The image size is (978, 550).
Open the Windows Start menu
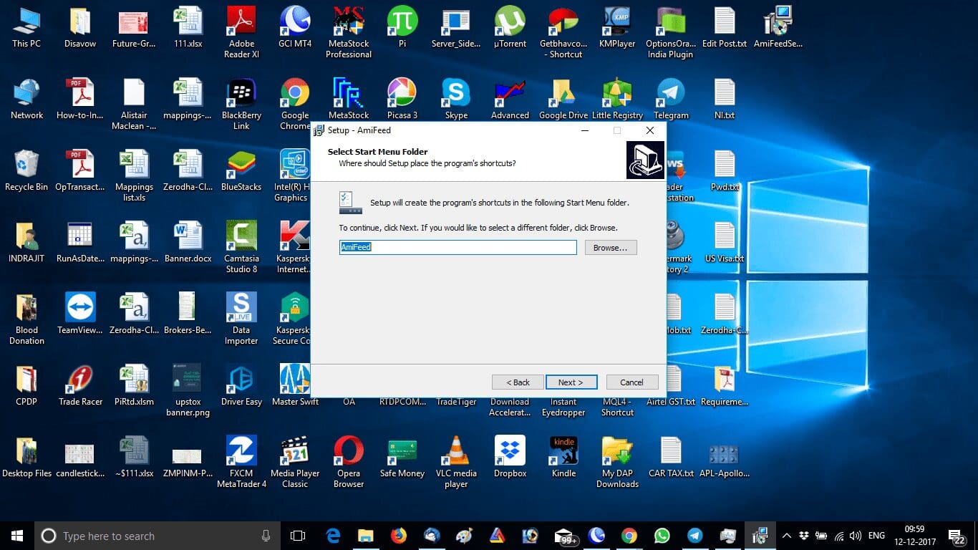pyautogui.click(x=17, y=536)
